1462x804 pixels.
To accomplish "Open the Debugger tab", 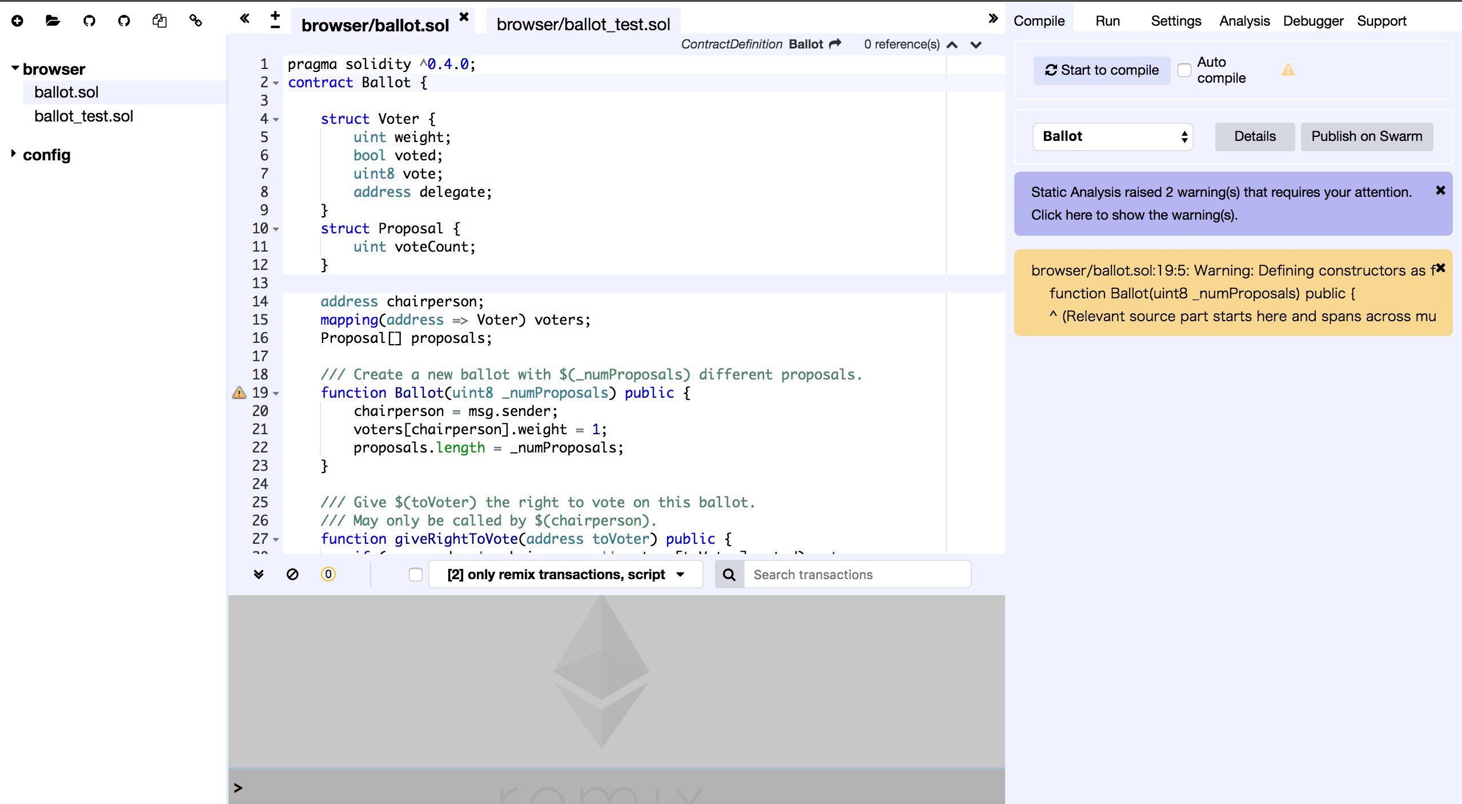I will pyautogui.click(x=1313, y=21).
